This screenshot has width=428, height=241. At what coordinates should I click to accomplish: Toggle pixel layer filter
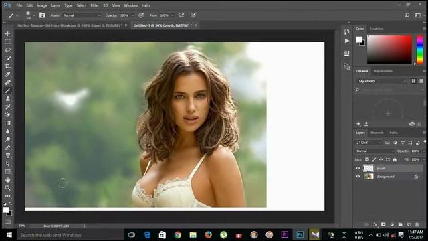coord(387,143)
